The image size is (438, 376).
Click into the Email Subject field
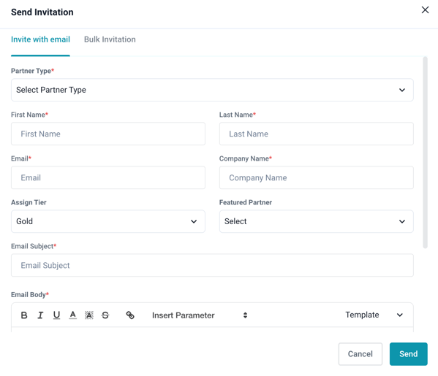tap(212, 265)
